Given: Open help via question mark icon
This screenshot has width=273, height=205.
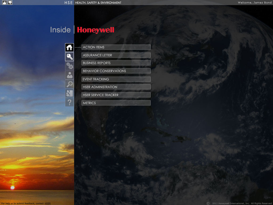Looking at the screenshot, I should [69, 102].
